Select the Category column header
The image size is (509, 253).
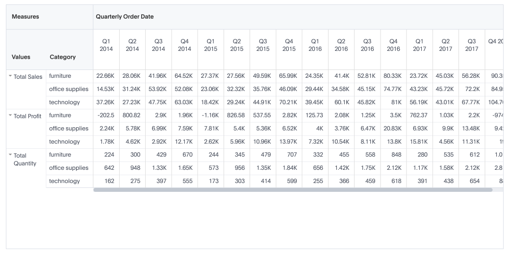[x=63, y=57]
